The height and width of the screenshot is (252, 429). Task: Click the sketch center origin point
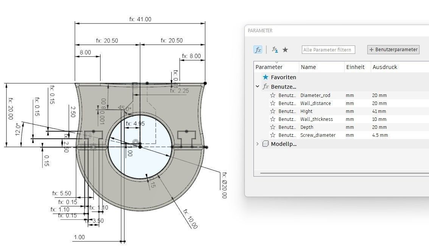[140, 147]
